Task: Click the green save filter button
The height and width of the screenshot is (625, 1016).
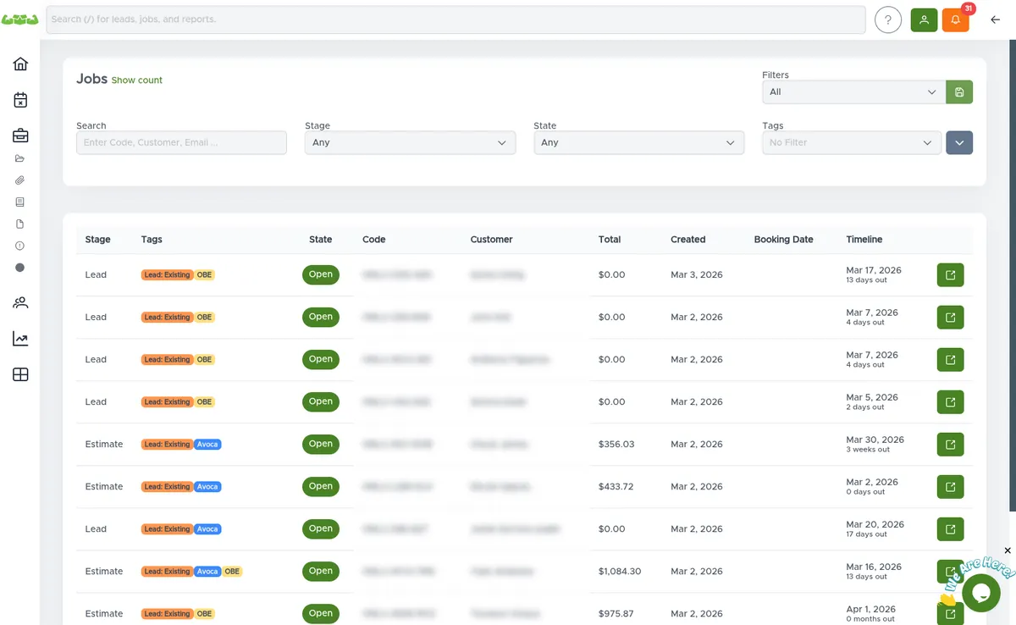Action: (959, 91)
